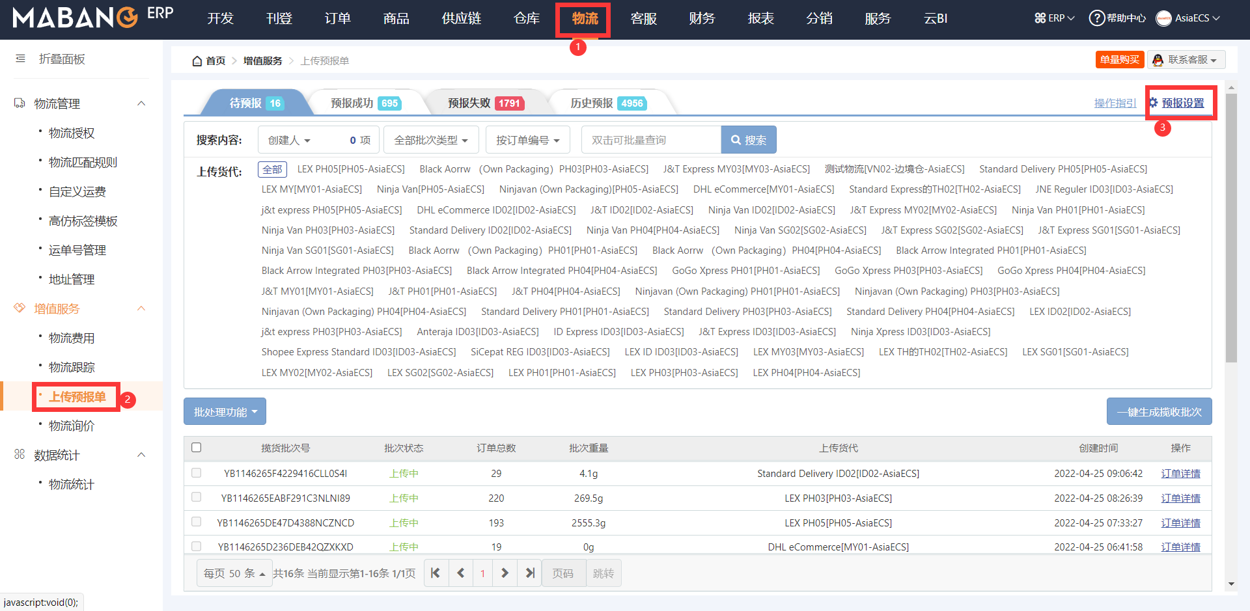Select the 全部 filter under 上传货代
This screenshot has height=611, width=1250.
pyautogui.click(x=272, y=169)
